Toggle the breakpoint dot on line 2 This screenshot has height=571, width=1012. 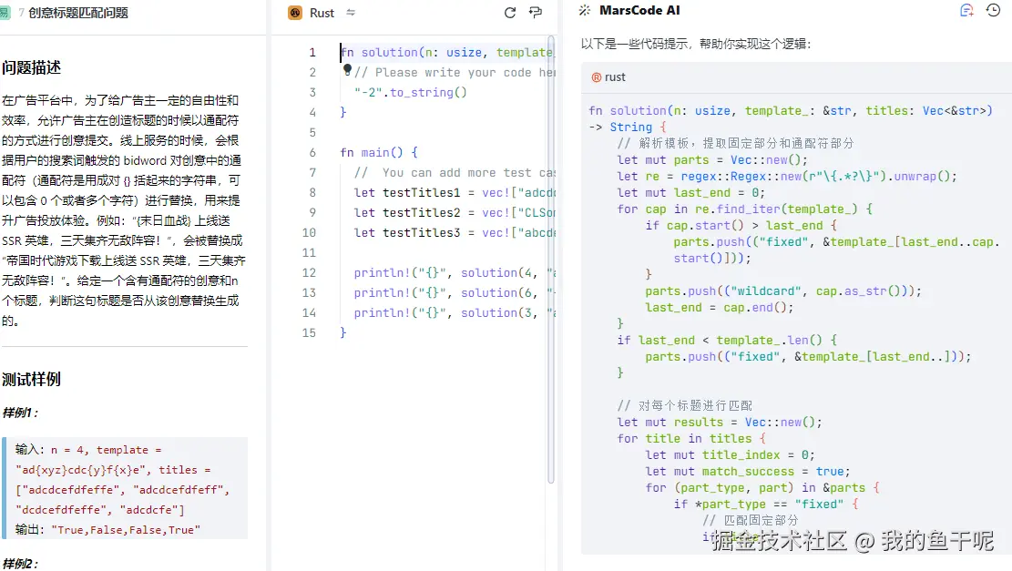pos(348,72)
